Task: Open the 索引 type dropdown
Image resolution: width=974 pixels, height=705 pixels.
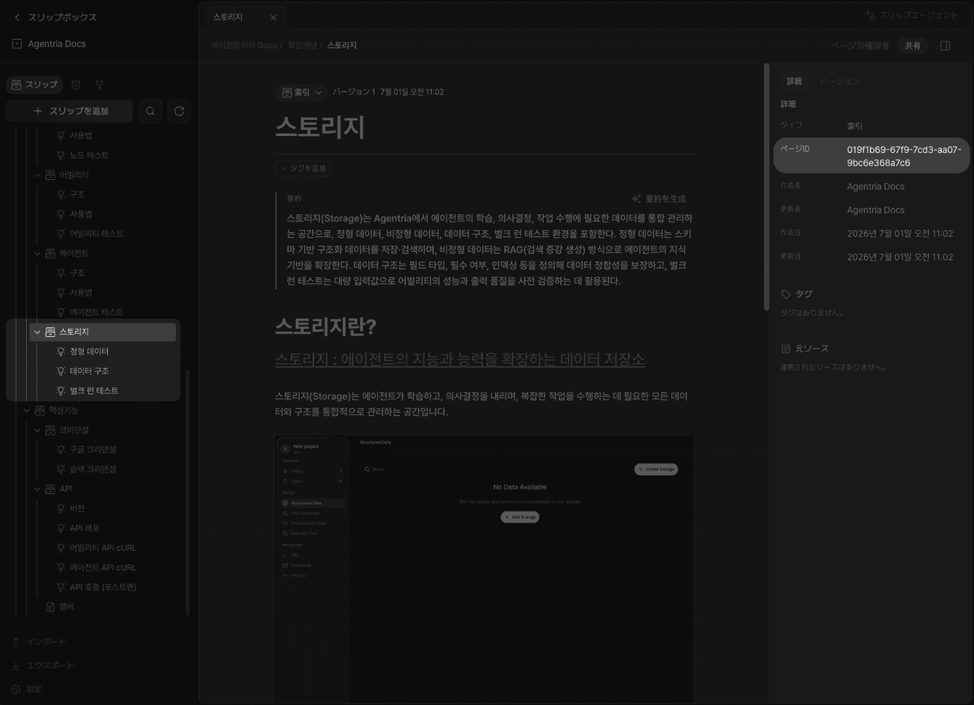Action: pyautogui.click(x=302, y=93)
